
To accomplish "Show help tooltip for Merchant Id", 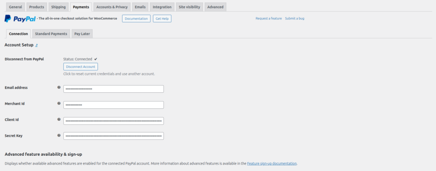I will click(x=59, y=103).
